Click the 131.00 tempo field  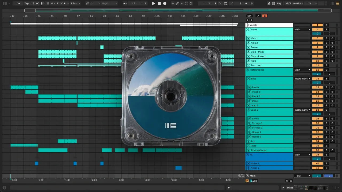click(x=35, y=3)
